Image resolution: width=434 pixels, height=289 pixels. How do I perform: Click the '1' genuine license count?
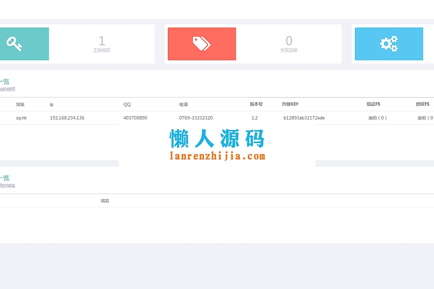tap(102, 41)
